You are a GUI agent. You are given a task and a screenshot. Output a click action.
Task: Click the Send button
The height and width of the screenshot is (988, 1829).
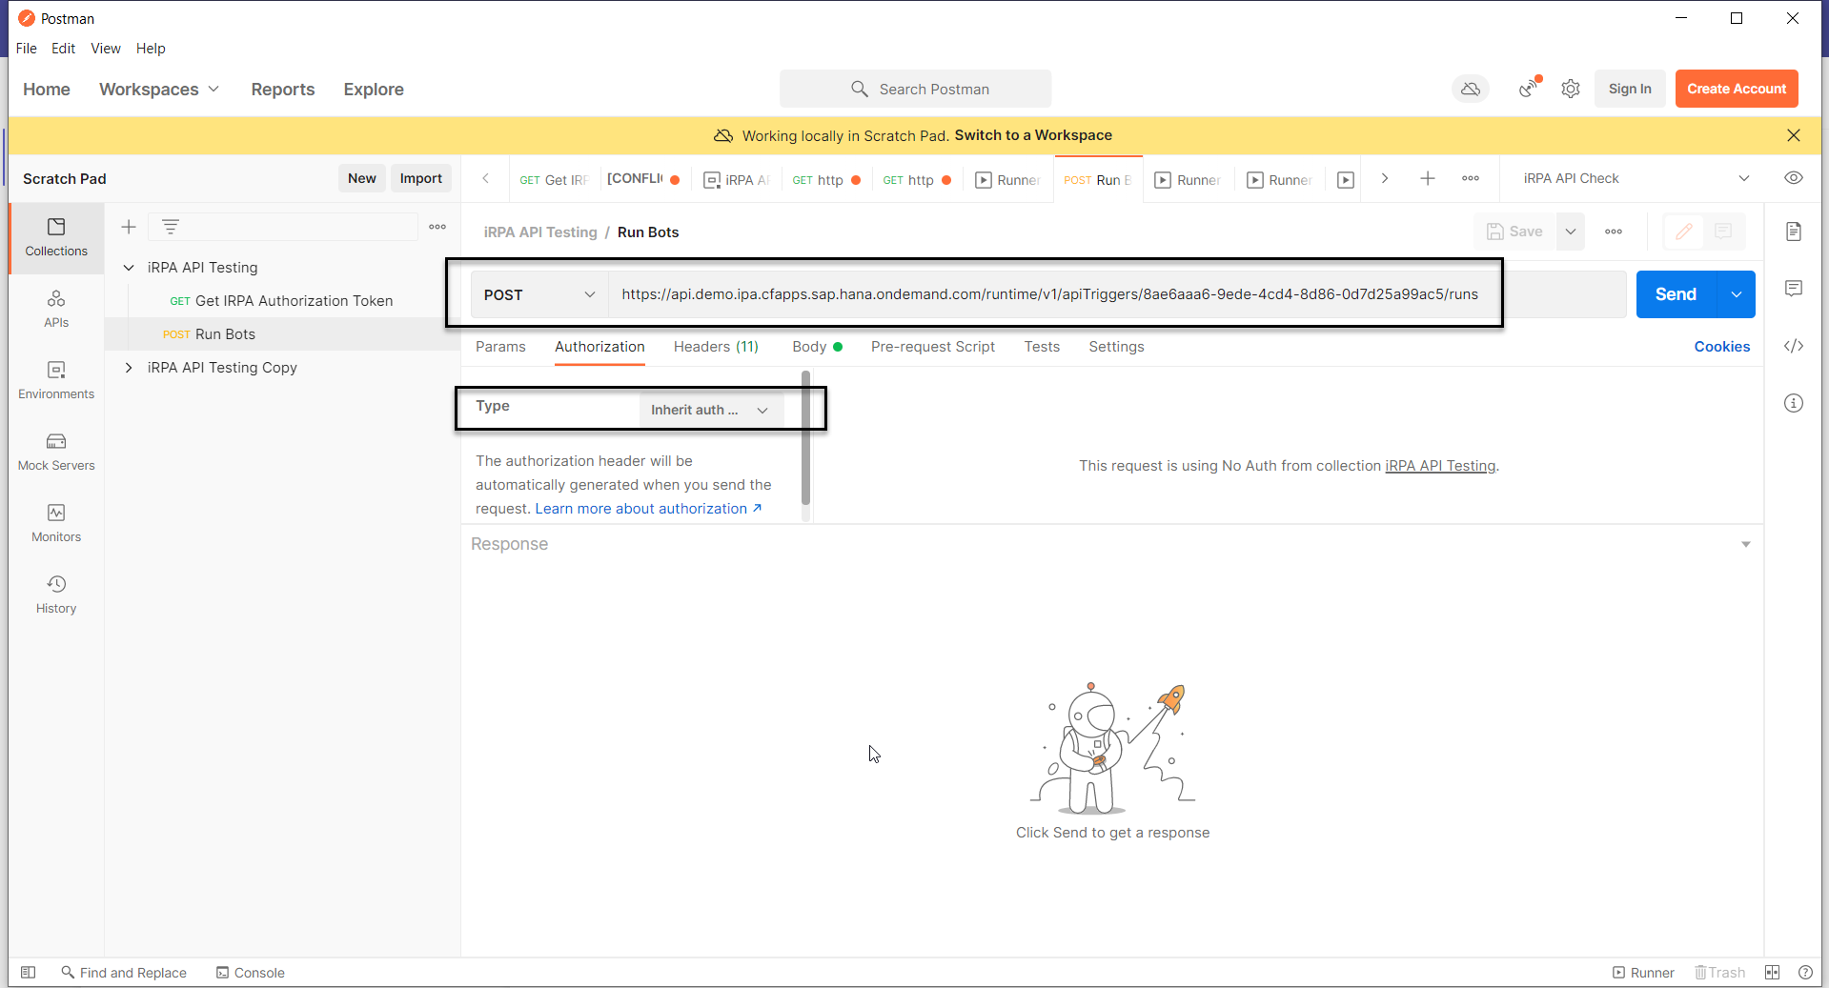1677,294
